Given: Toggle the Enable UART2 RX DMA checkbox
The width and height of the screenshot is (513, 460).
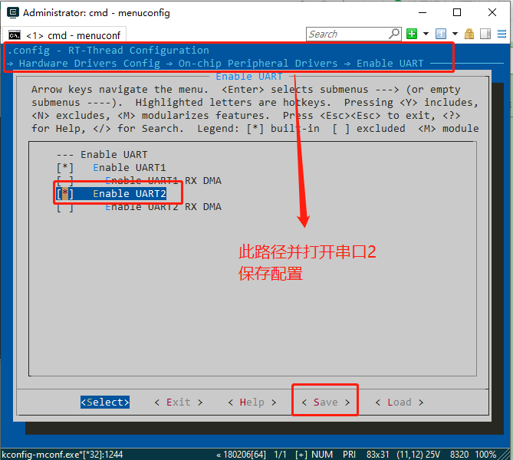Looking at the screenshot, I should [64, 207].
